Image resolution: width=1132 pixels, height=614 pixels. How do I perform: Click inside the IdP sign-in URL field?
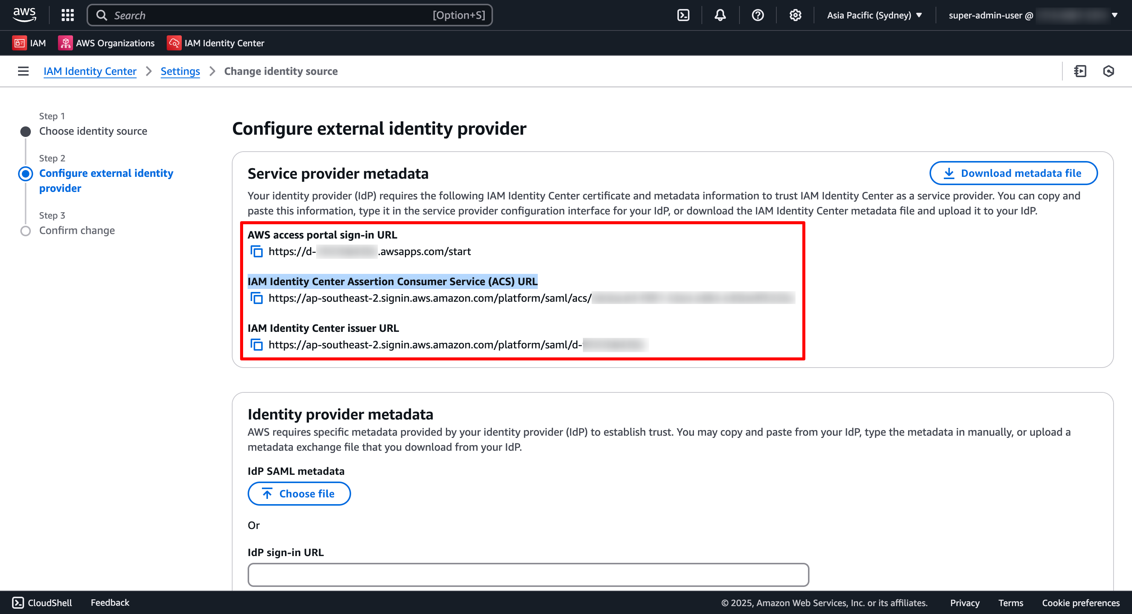coord(527,574)
